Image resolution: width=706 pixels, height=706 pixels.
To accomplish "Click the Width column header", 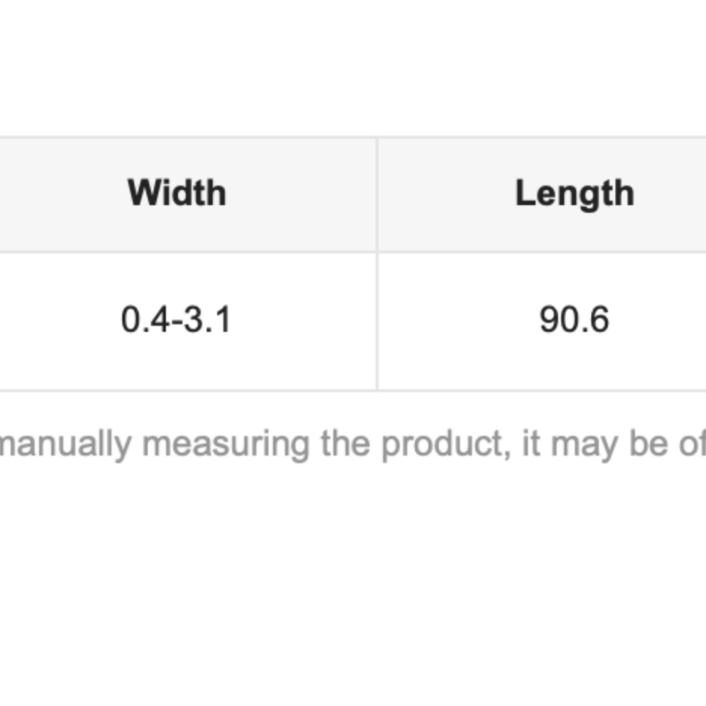I will coord(177,193).
